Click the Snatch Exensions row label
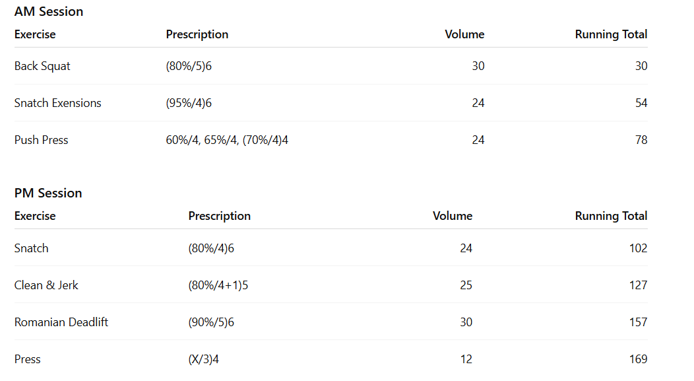694x381 pixels. pyautogui.click(x=58, y=103)
